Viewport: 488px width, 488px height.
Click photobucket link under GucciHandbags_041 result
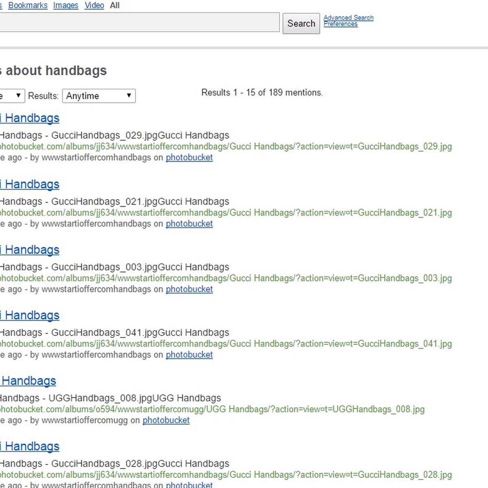click(x=189, y=355)
